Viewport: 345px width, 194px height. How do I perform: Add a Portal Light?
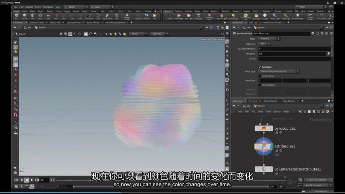(x=286, y=16)
